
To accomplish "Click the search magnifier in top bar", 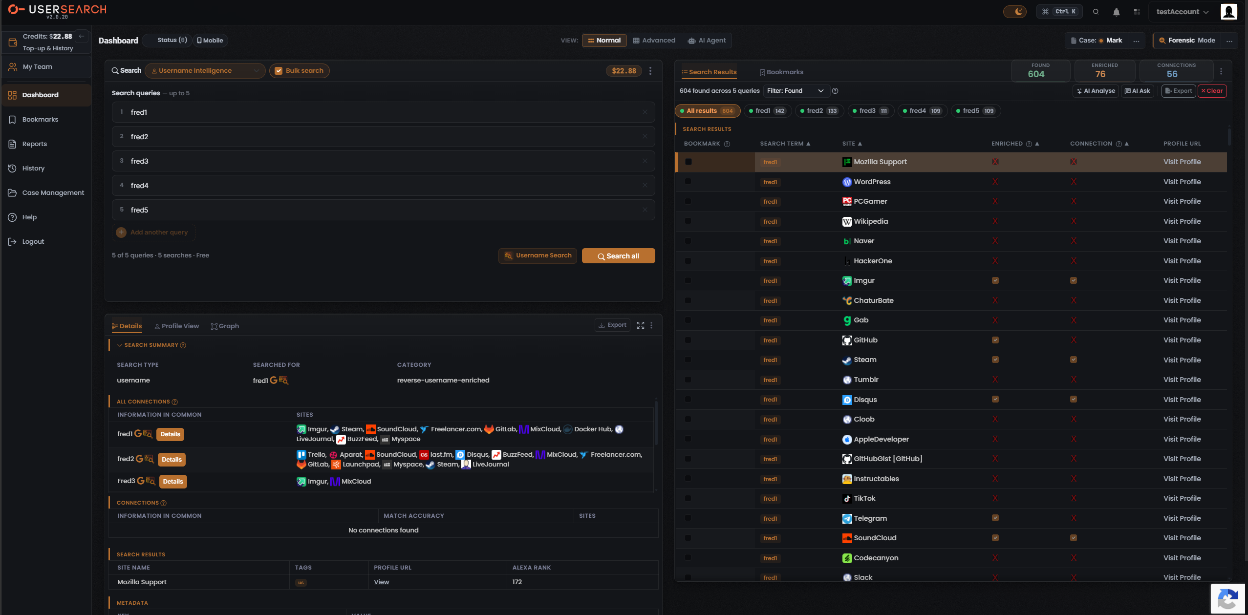I will [1096, 12].
